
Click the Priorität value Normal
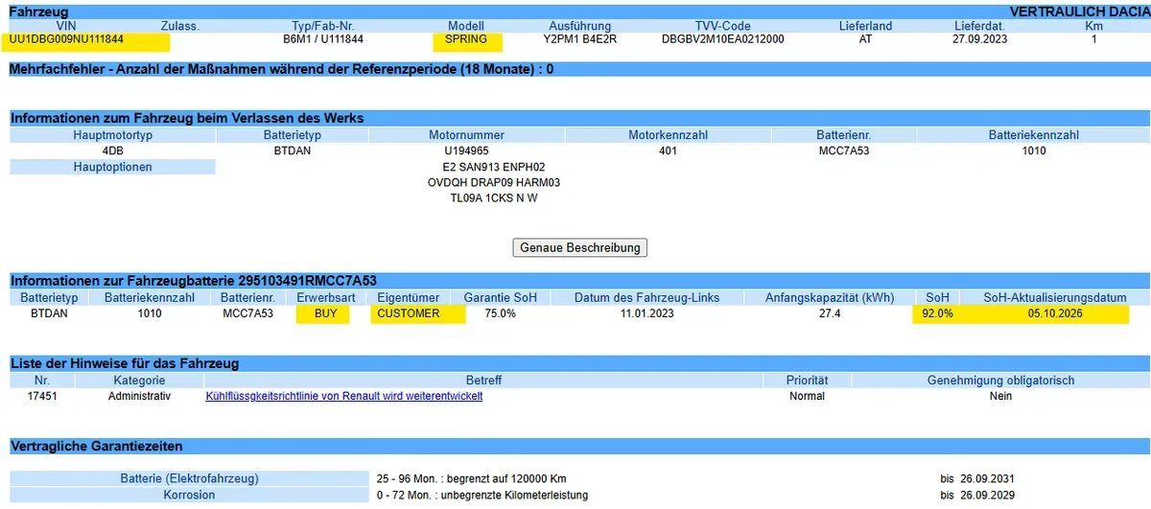807,396
